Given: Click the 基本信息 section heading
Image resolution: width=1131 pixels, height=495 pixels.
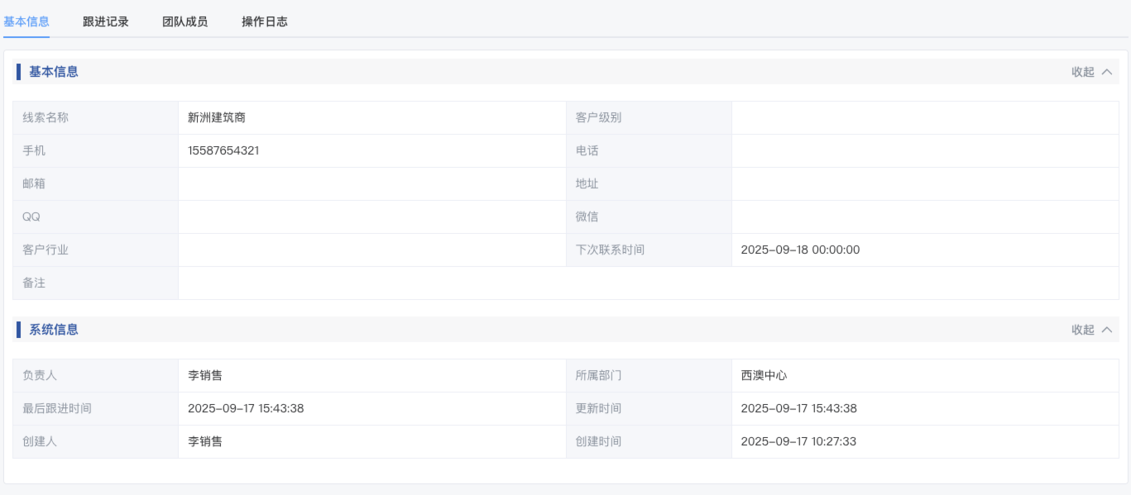Looking at the screenshot, I should 54,72.
